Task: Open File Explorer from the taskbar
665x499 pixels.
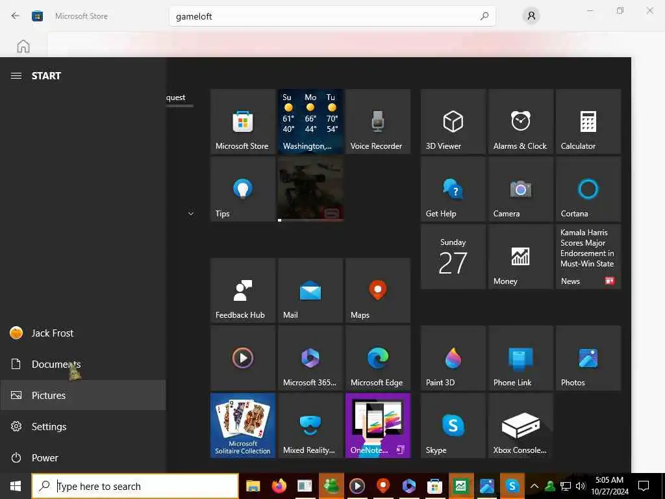Action: pyautogui.click(x=253, y=486)
